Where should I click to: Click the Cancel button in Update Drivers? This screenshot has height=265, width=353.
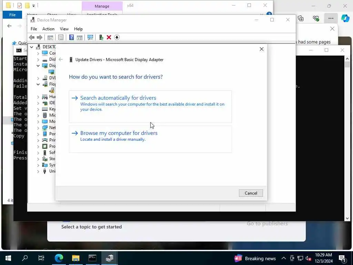(251, 193)
